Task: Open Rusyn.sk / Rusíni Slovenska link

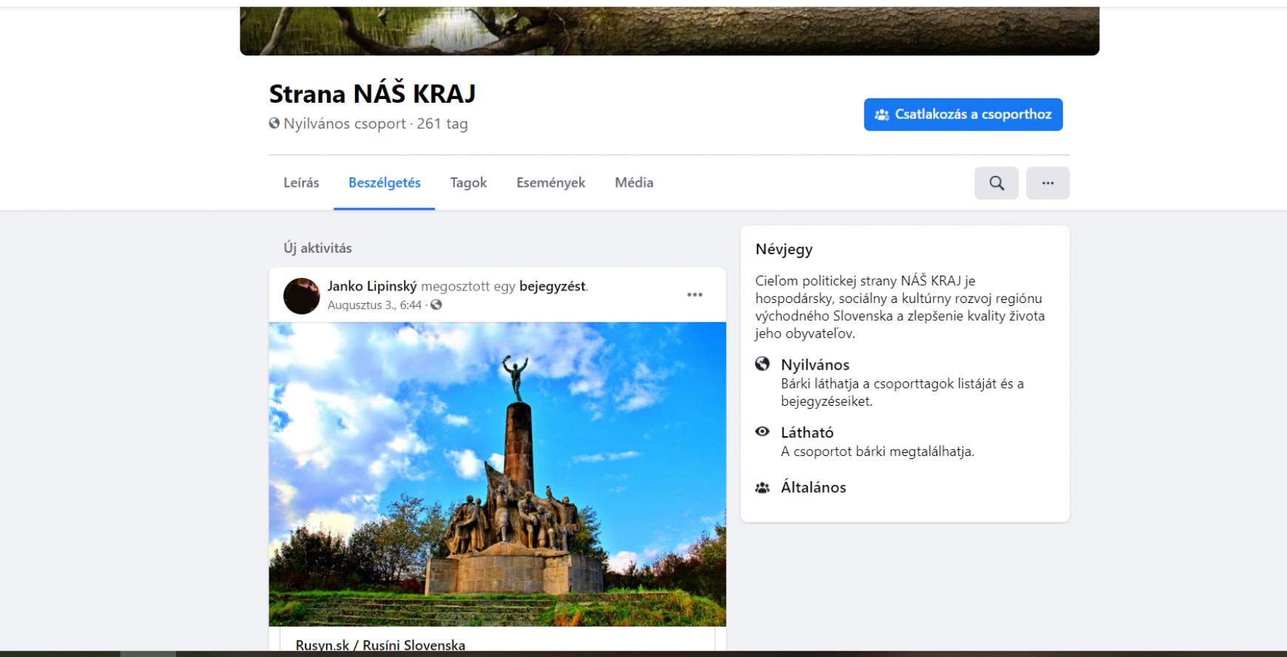Action: click(380, 645)
